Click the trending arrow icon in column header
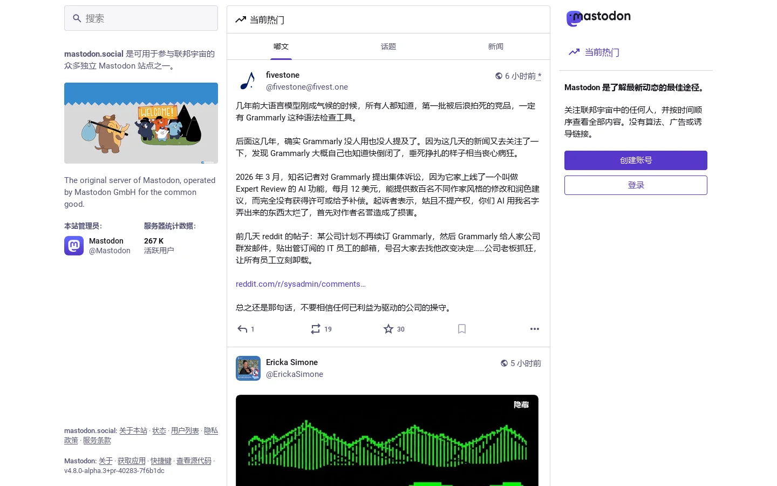777x486 pixels. pos(241,20)
